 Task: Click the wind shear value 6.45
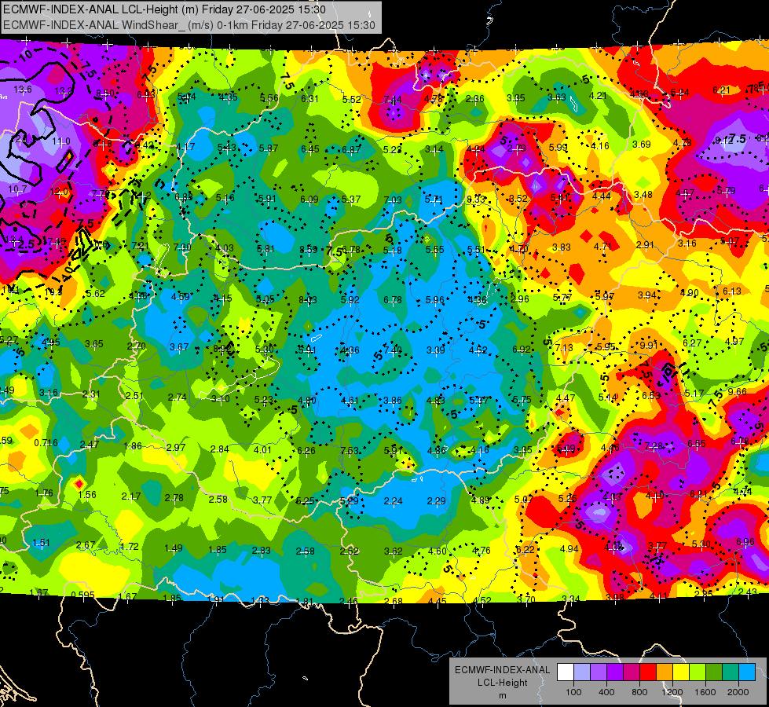(x=310, y=149)
